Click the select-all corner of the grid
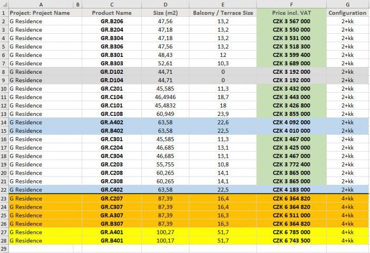 pos(4,4)
